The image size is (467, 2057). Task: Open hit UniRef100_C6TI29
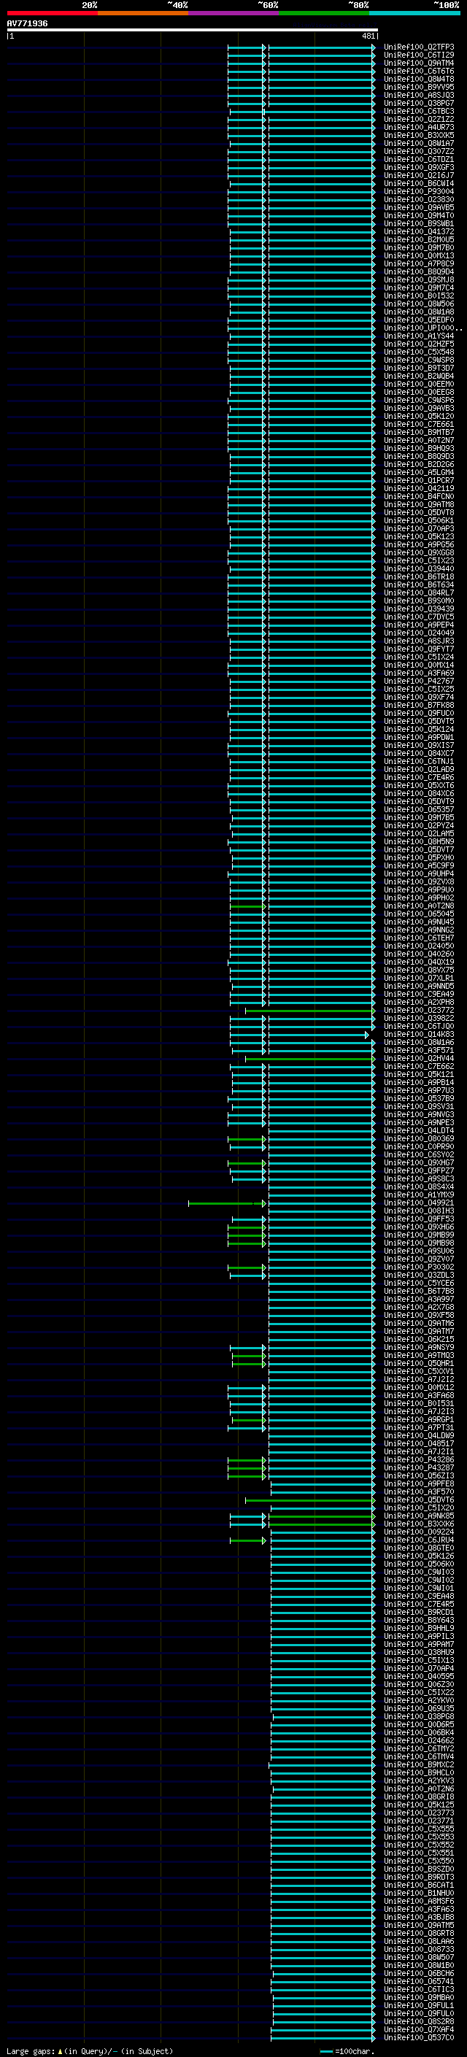tap(418, 55)
